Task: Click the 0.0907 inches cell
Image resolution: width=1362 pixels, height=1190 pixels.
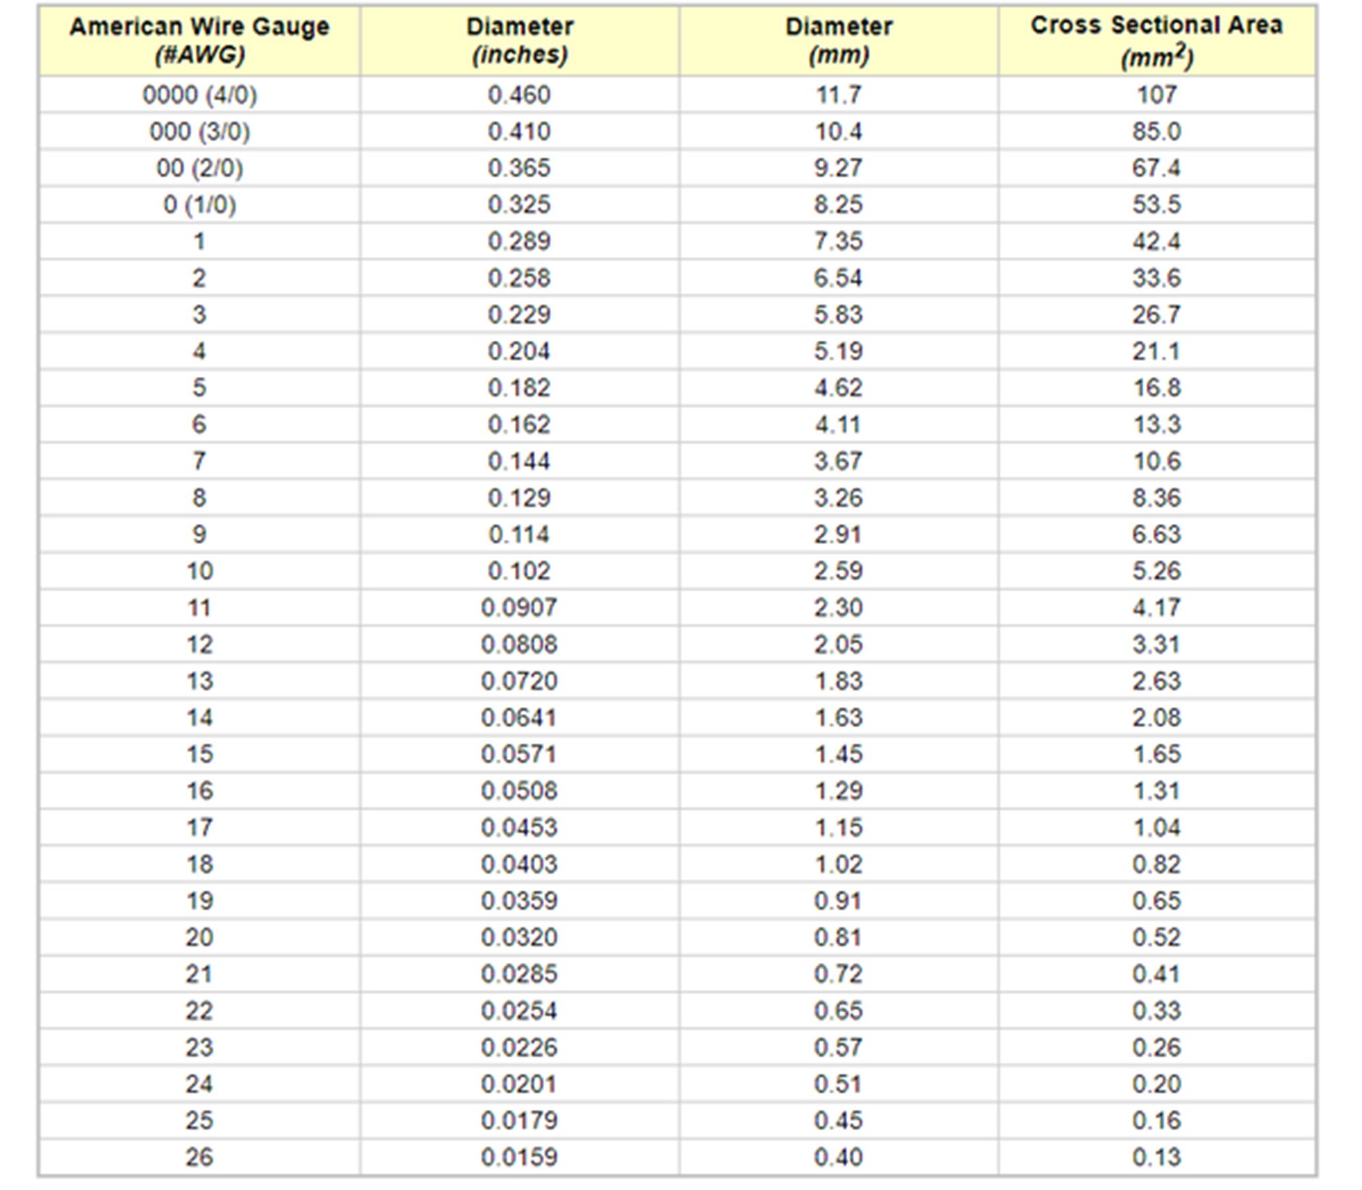Action: tap(520, 608)
